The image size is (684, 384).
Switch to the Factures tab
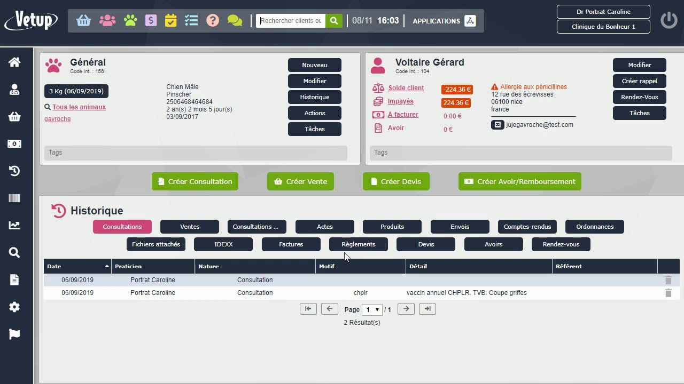coord(291,244)
